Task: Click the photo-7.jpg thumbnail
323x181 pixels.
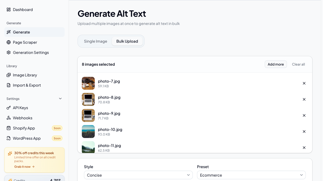Action: pyautogui.click(x=88, y=83)
